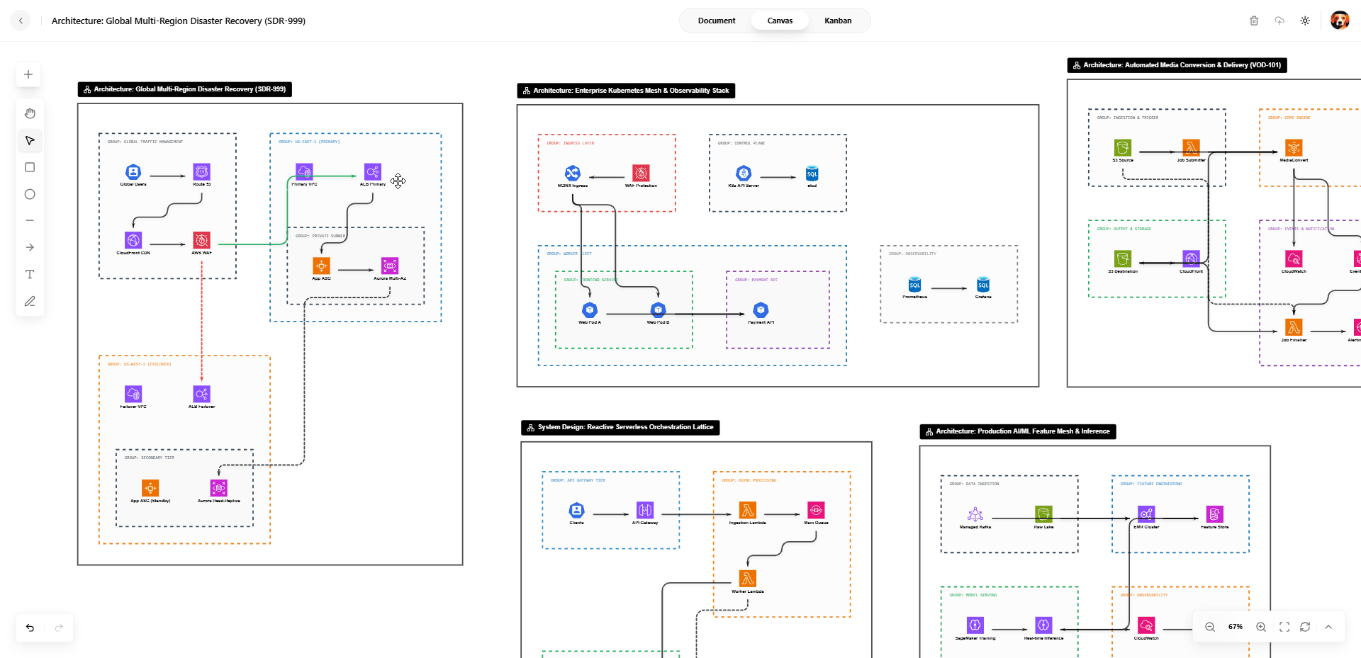This screenshot has height=658, width=1361.
Task: Click the Line tool
Action: (x=30, y=220)
